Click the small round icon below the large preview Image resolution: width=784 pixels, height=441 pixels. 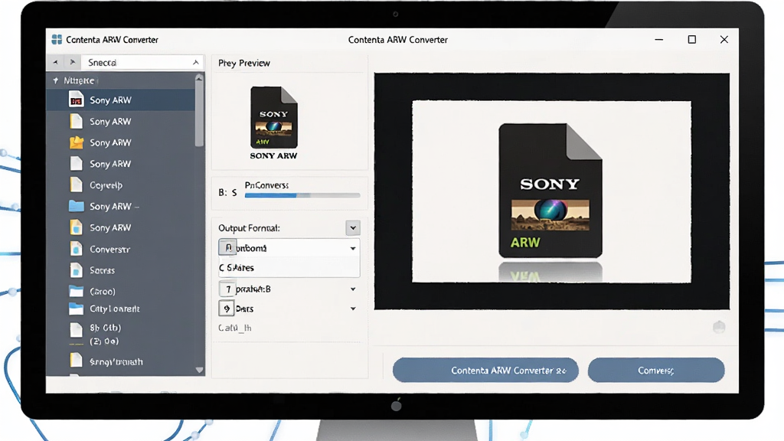tap(719, 327)
